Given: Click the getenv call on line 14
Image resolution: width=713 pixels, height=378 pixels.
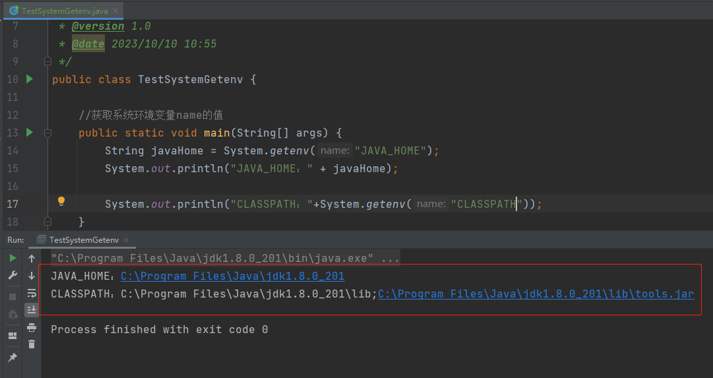Looking at the screenshot, I should [289, 150].
